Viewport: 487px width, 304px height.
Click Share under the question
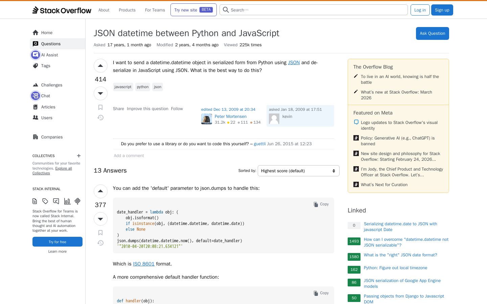pyautogui.click(x=118, y=109)
